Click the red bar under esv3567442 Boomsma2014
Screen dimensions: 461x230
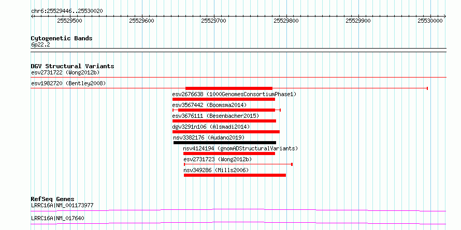(227, 110)
